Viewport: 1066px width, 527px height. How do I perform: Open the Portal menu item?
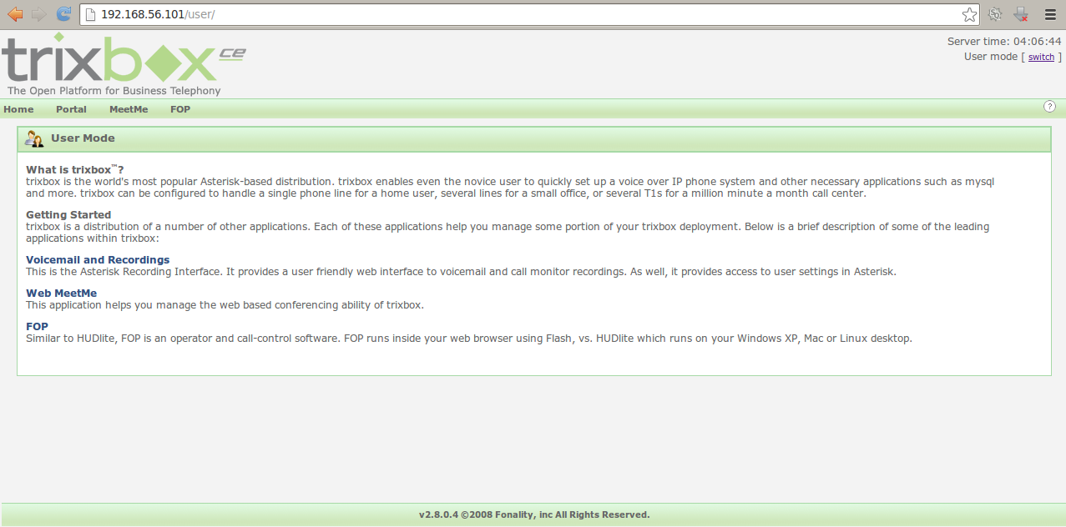(x=71, y=108)
